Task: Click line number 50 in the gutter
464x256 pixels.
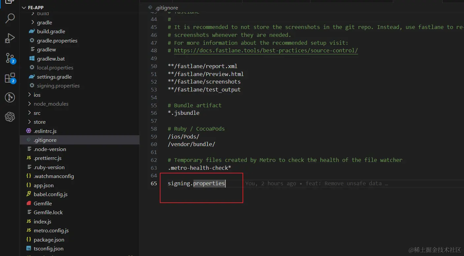Action: [154, 66]
